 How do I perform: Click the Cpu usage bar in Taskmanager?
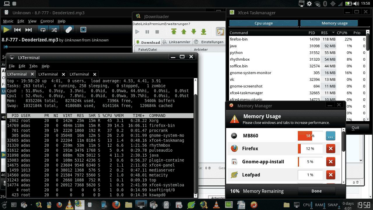coord(264,23)
